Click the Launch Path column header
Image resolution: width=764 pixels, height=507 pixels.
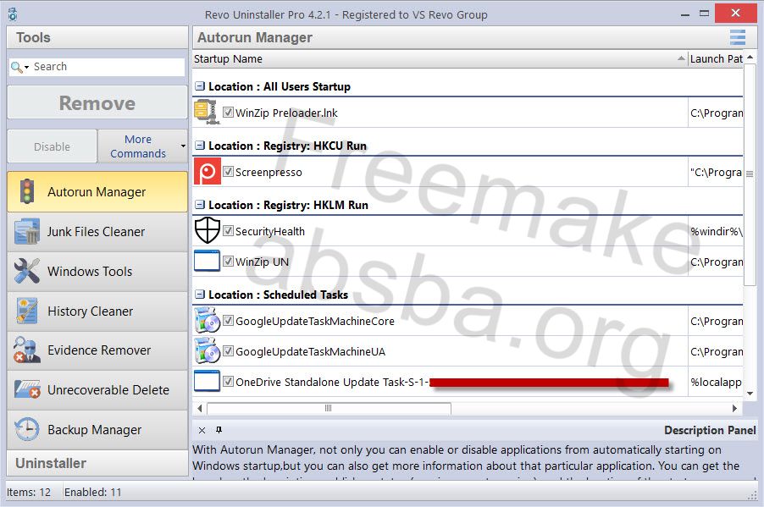point(715,59)
